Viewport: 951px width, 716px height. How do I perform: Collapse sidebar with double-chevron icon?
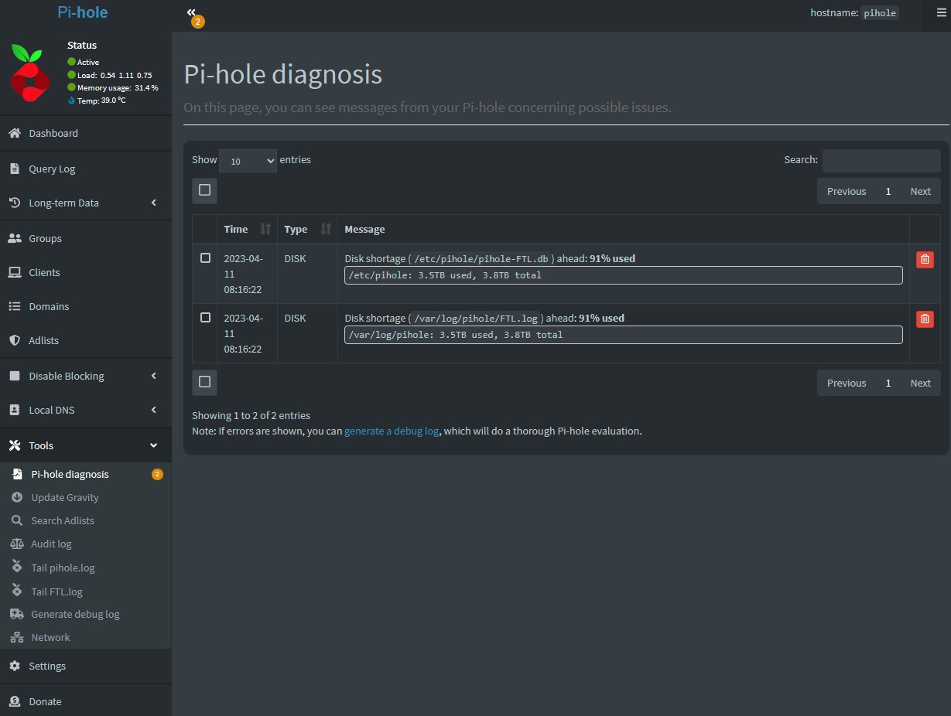coord(191,12)
